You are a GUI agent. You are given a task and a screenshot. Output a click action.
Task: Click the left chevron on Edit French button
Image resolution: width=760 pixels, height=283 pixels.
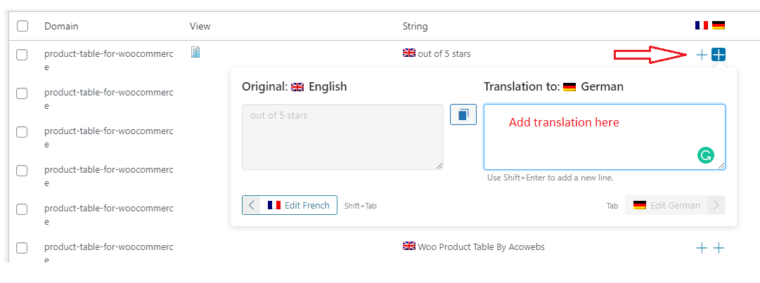(251, 205)
